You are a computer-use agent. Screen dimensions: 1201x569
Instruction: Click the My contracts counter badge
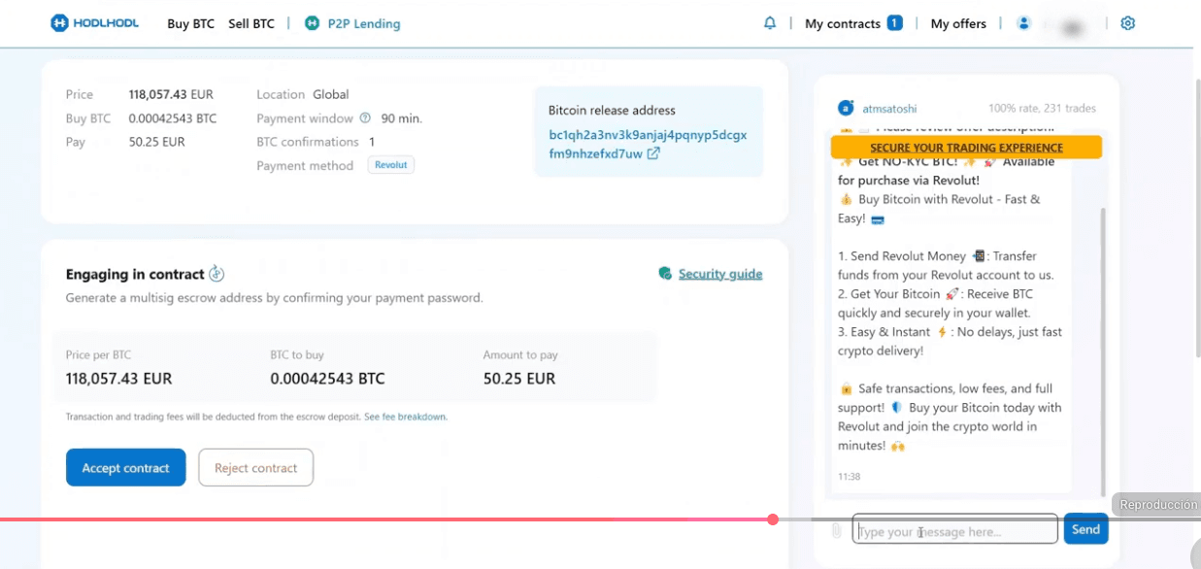pos(894,23)
